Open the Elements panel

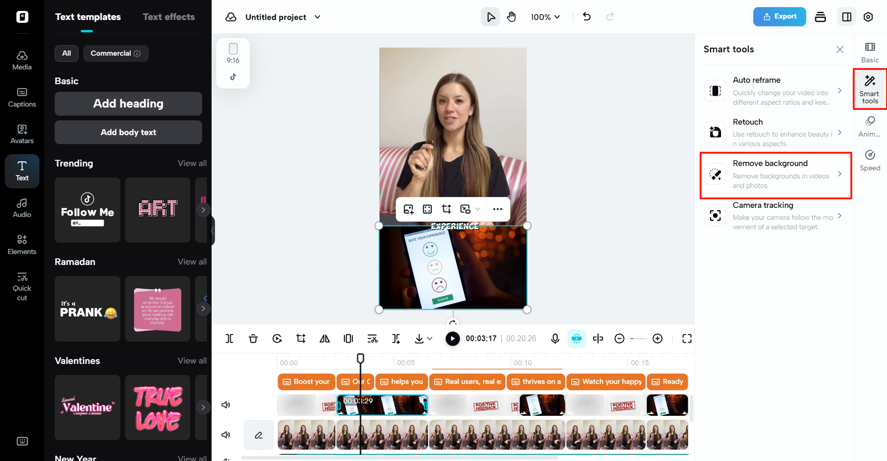pos(22,245)
